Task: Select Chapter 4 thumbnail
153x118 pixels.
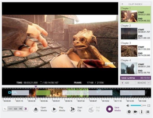Action: point(129,68)
